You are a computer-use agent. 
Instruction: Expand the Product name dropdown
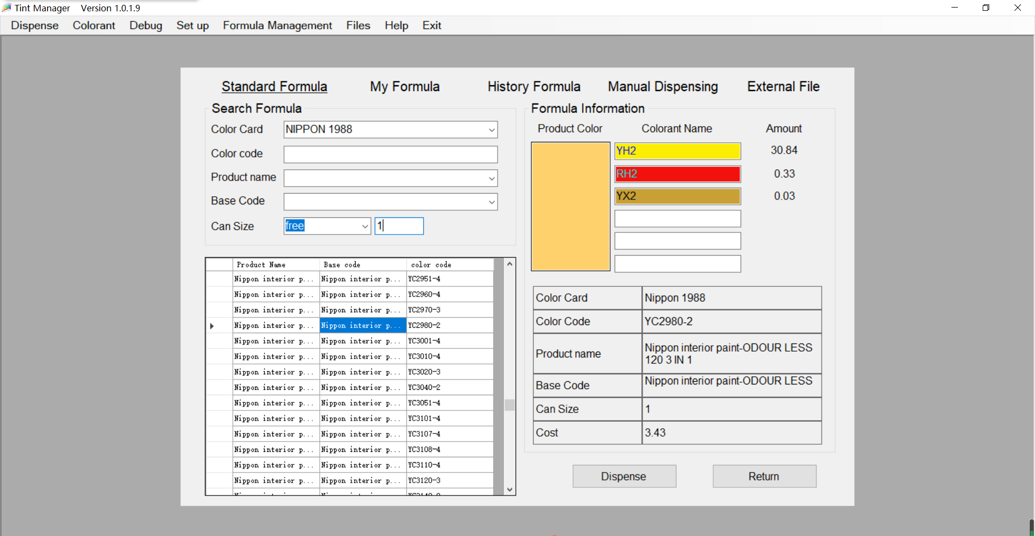point(491,178)
